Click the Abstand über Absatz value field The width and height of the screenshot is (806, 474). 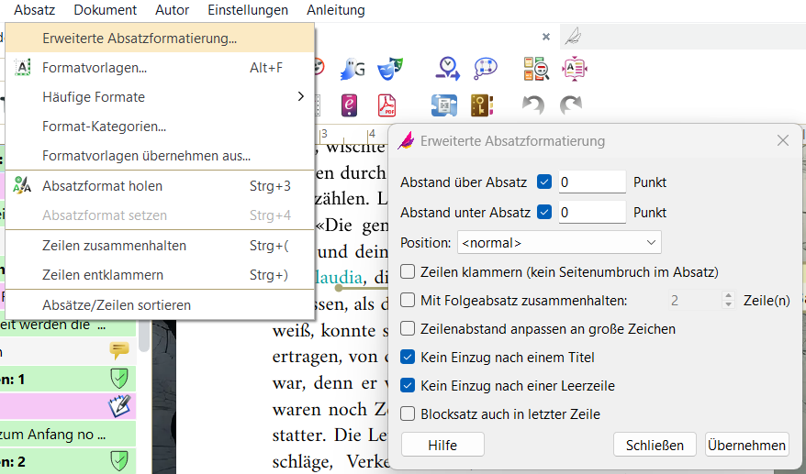pyautogui.click(x=591, y=182)
